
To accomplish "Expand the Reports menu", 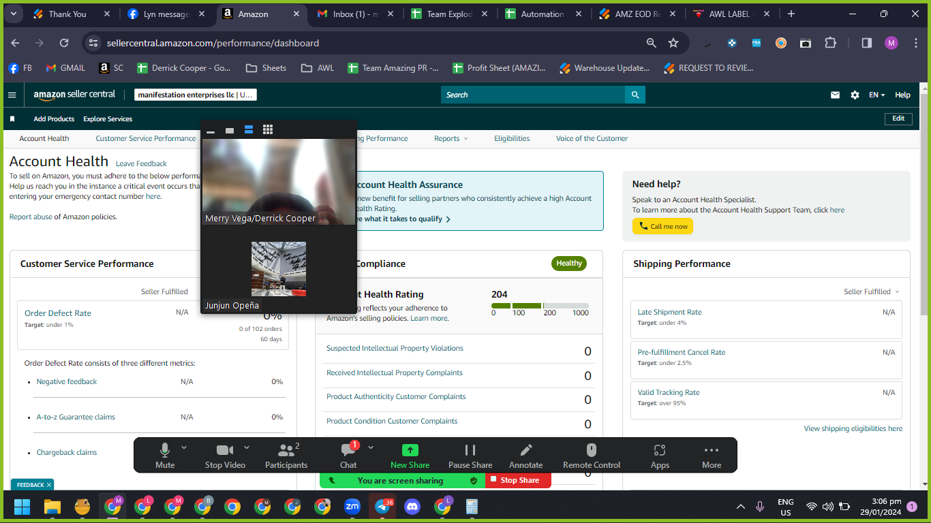I will click(451, 138).
